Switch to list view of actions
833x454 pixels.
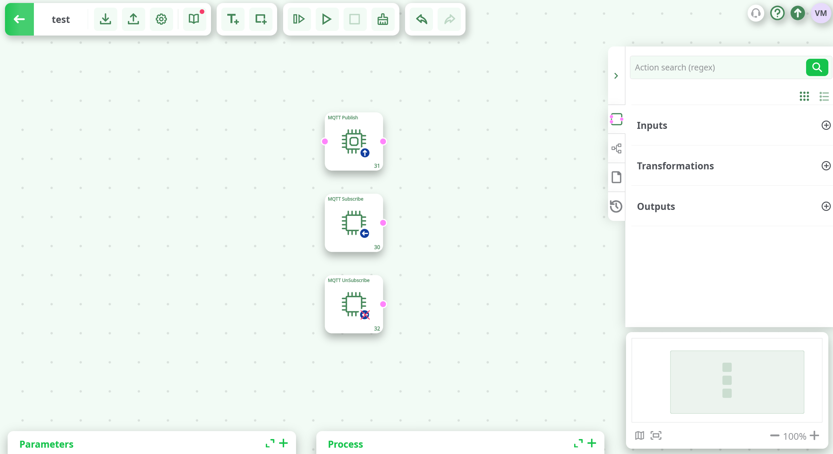pos(824,96)
